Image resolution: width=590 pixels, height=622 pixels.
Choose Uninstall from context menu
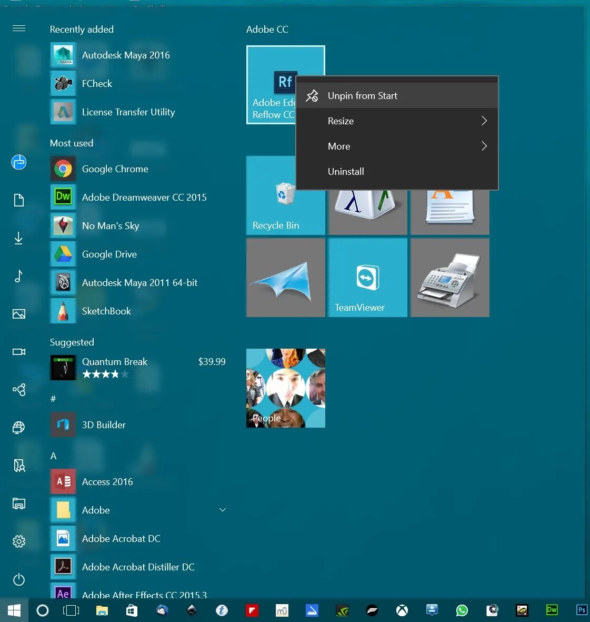pos(397,172)
